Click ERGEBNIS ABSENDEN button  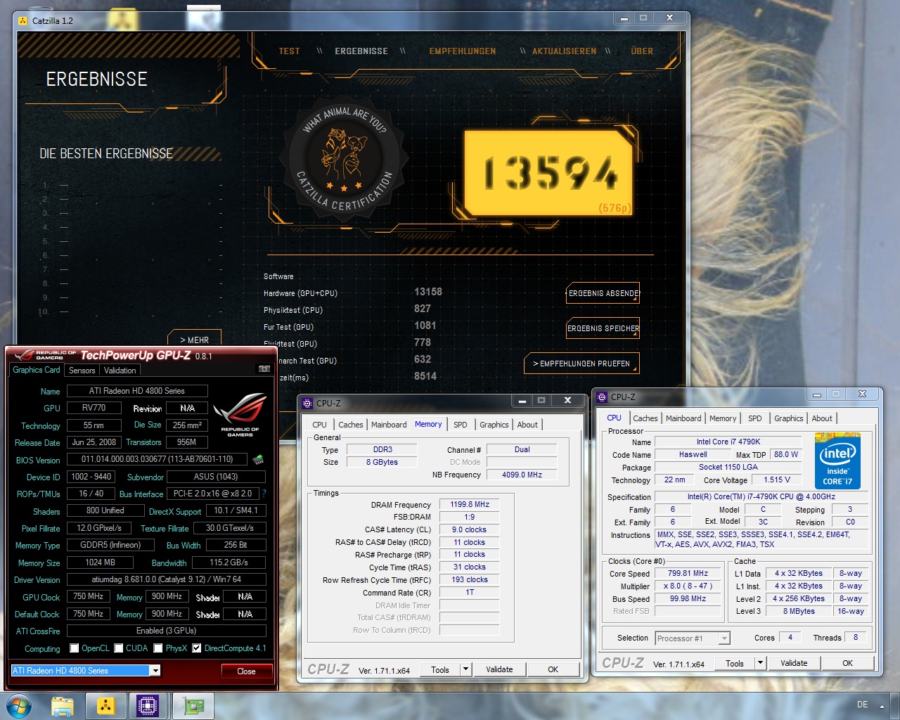pos(603,293)
